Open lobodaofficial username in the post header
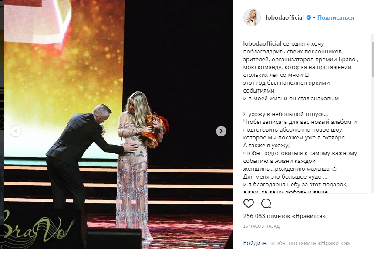 coord(285,17)
